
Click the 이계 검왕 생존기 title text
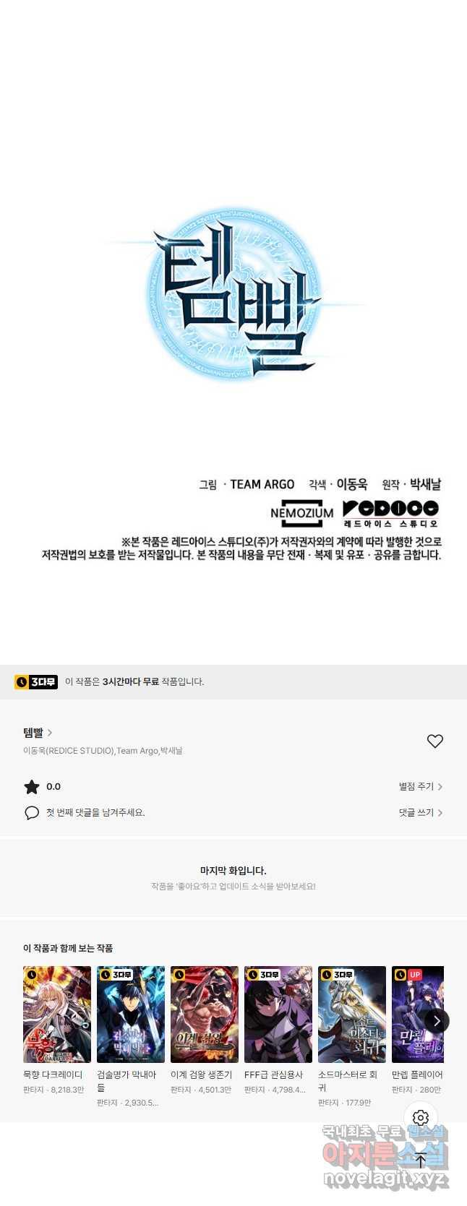pos(201,1074)
